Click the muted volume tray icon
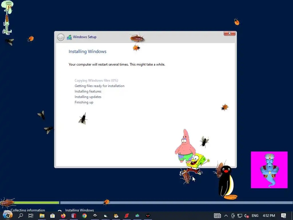 (x=246, y=216)
